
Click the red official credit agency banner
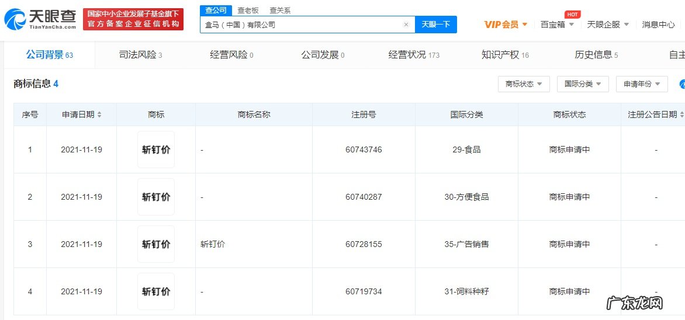(133, 19)
